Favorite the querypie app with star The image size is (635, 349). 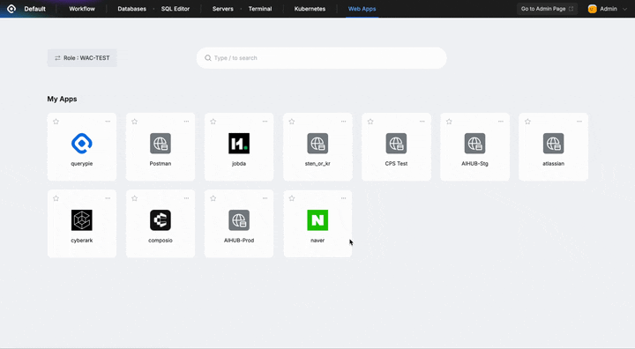tap(56, 122)
